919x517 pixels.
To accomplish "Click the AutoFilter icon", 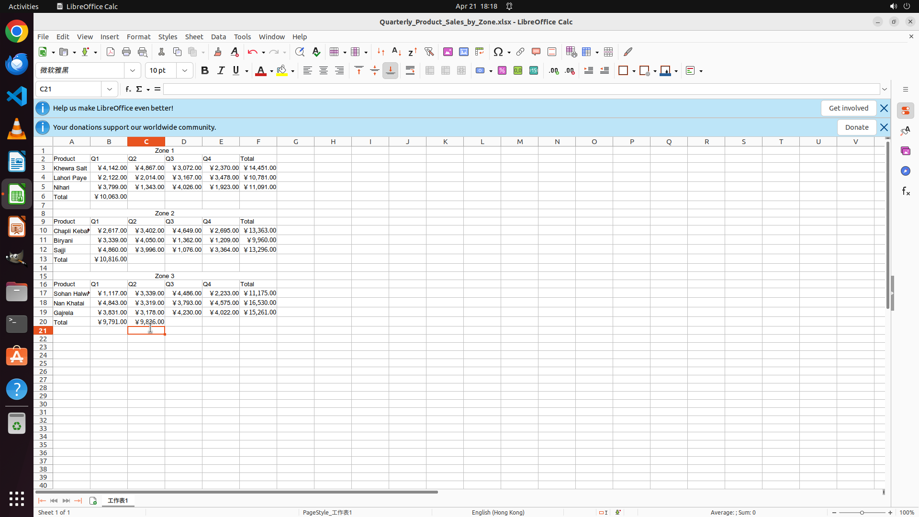I will click(x=429, y=52).
